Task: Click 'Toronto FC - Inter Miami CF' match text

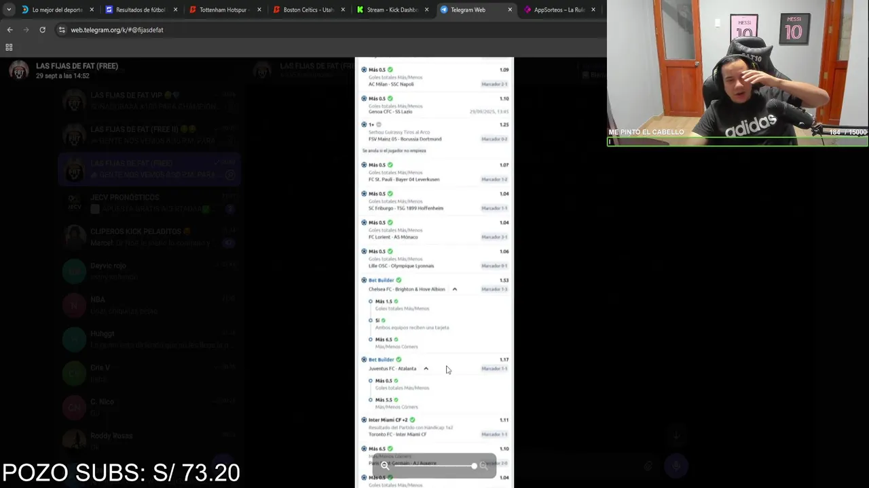Action: pyautogui.click(x=397, y=434)
